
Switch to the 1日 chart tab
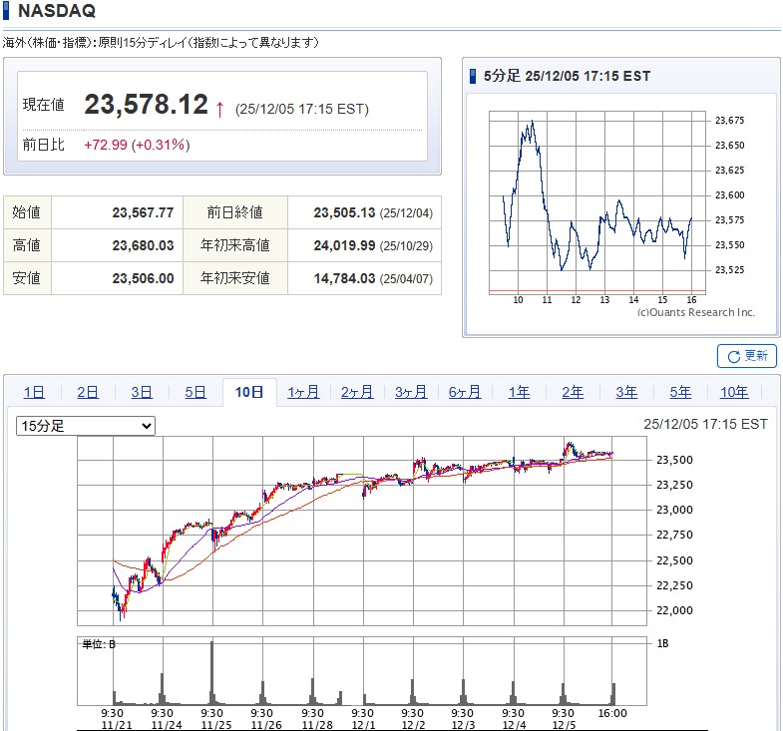(x=34, y=392)
